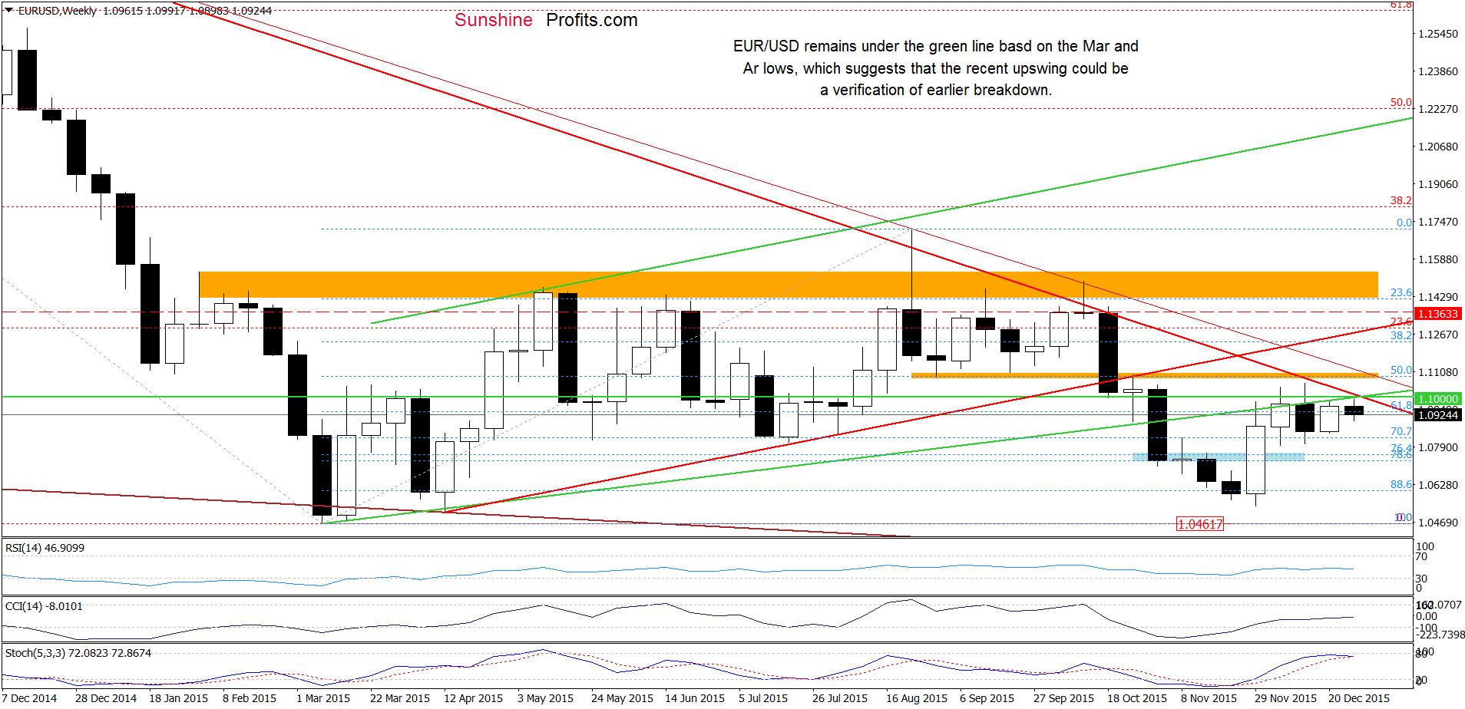The image size is (1465, 709).
Task: Click the RSI(14) 46.9099 indicator label
Action: [x=45, y=548]
